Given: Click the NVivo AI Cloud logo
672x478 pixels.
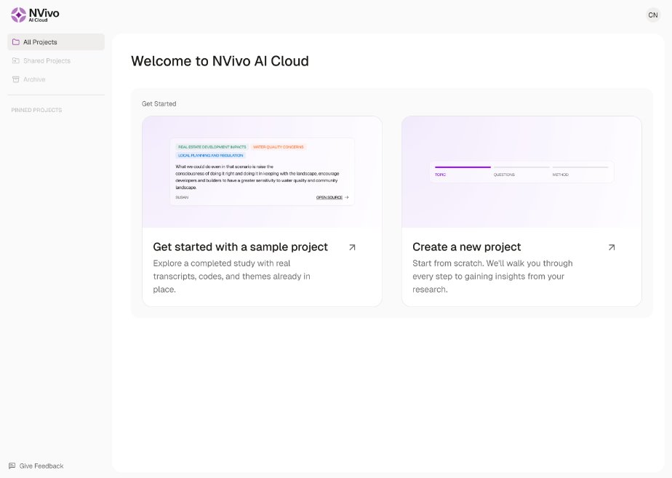Looking at the screenshot, I should [x=35, y=15].
